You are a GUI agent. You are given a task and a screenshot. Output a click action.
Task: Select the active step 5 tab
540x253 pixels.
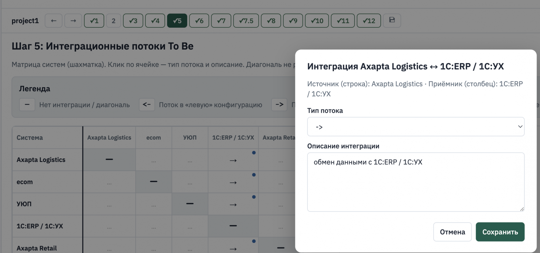(x=177, y=21)
